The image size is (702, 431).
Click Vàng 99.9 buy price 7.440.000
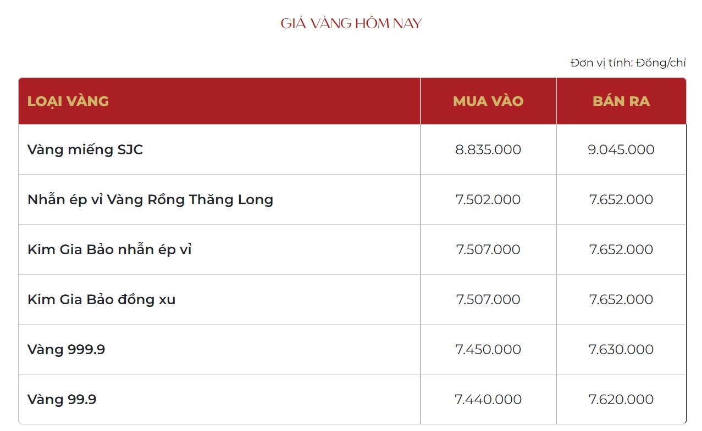click(488, 400)
